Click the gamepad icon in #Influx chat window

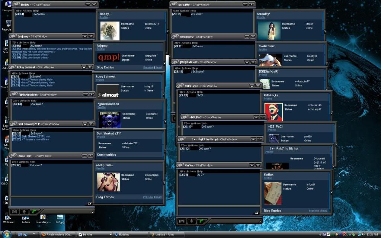(x=182, y=221)
